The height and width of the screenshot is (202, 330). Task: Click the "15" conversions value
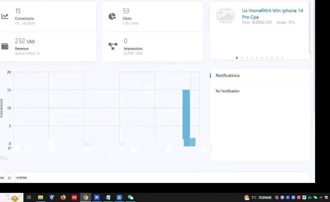[x=18, y=11]
